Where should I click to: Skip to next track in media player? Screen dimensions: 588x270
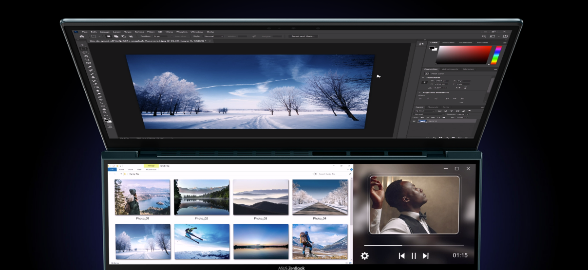(425, 256)
